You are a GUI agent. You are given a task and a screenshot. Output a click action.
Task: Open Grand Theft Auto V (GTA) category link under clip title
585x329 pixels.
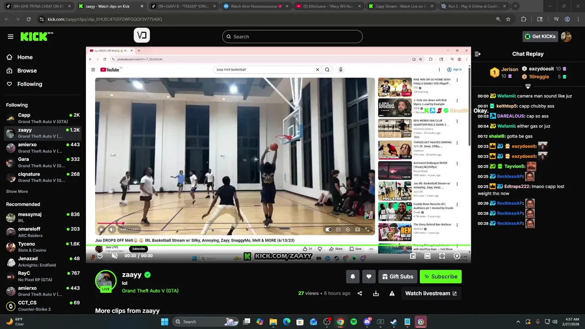point(150,291)
